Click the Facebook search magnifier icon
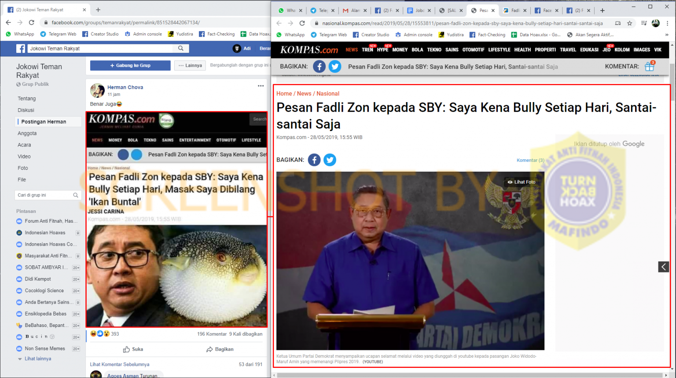 [181, 48]
